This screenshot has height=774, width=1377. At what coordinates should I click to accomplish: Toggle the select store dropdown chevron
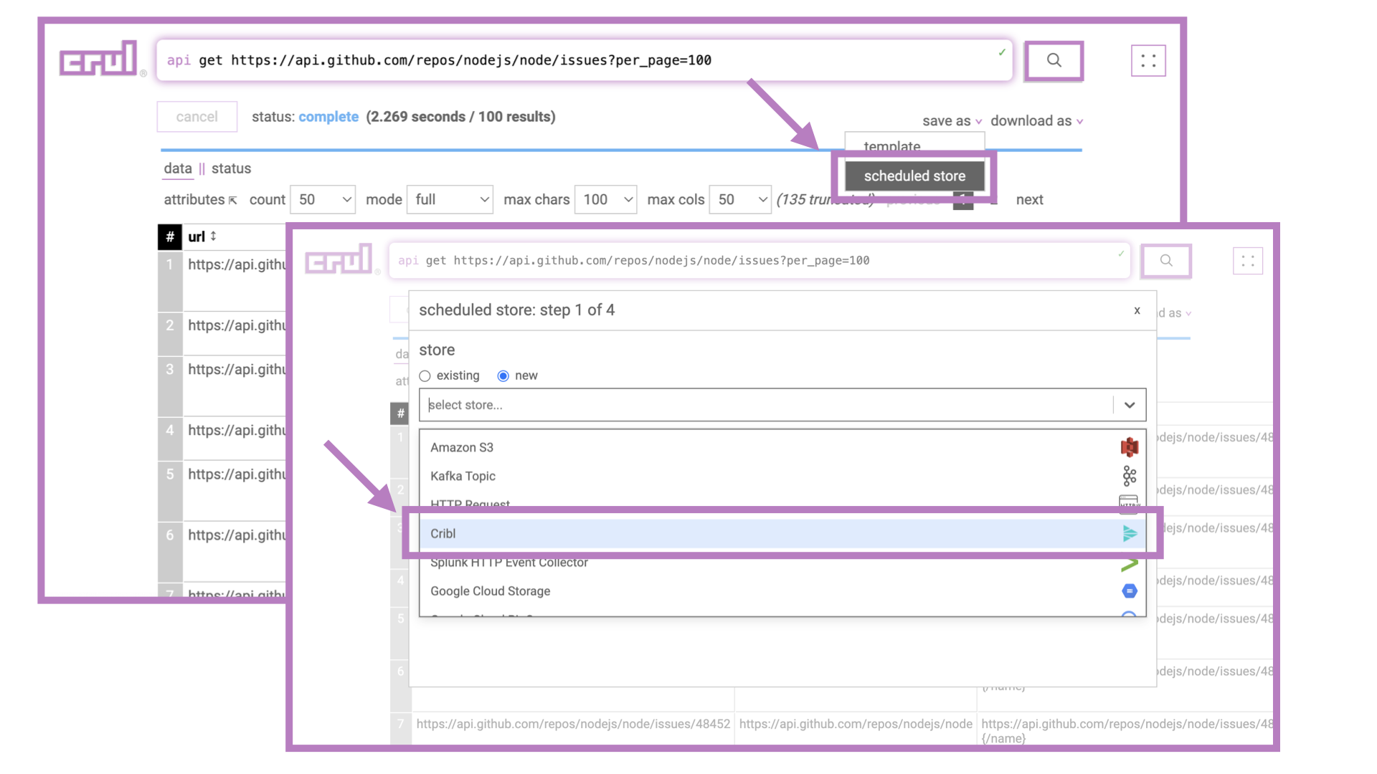(x=1130, y=405)
